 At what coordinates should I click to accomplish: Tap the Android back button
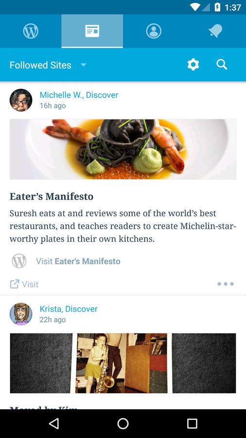(x=54, y=424)
